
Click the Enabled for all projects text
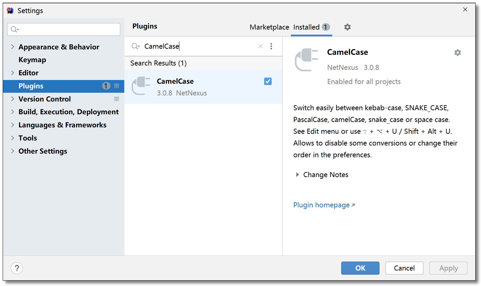[364, 82]
